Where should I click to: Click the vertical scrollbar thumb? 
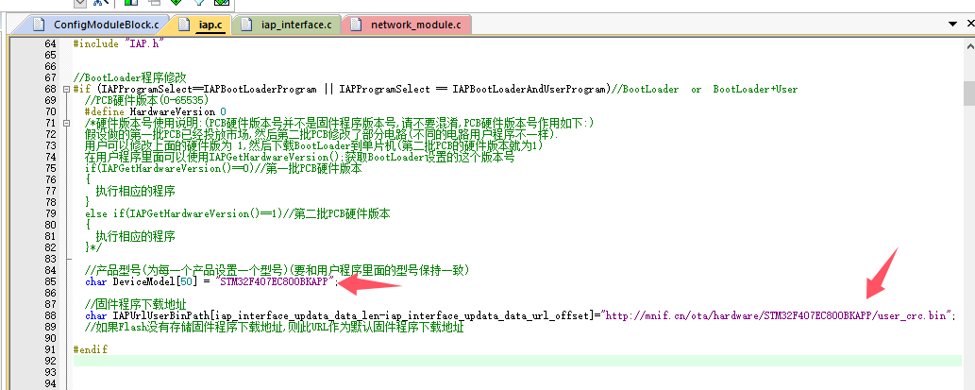coord(968,93)
